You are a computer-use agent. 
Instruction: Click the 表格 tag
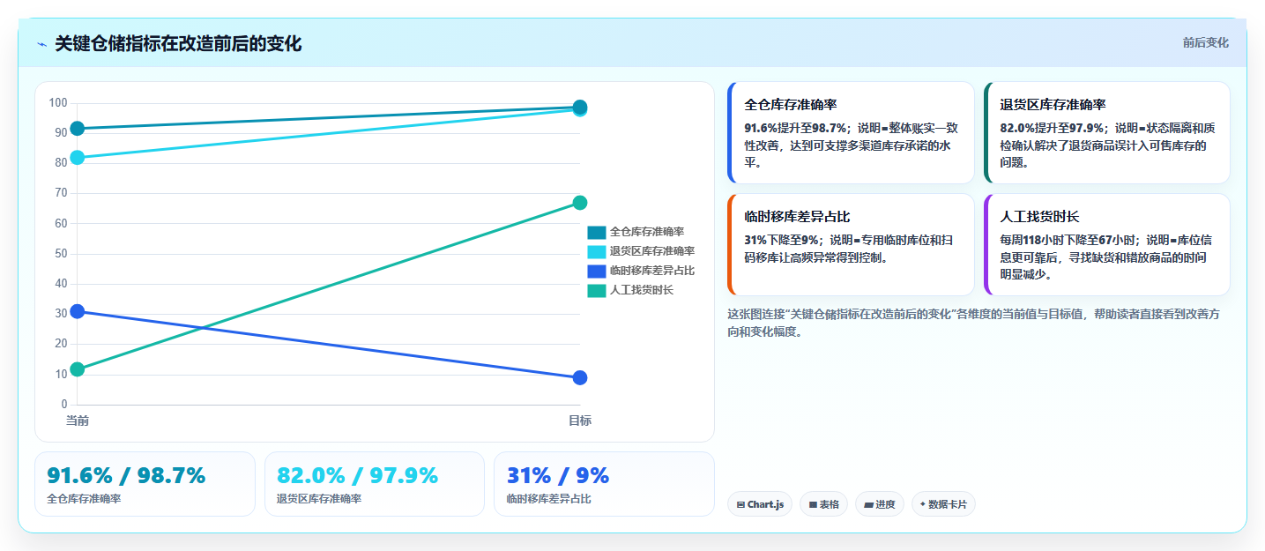[824, 504]
